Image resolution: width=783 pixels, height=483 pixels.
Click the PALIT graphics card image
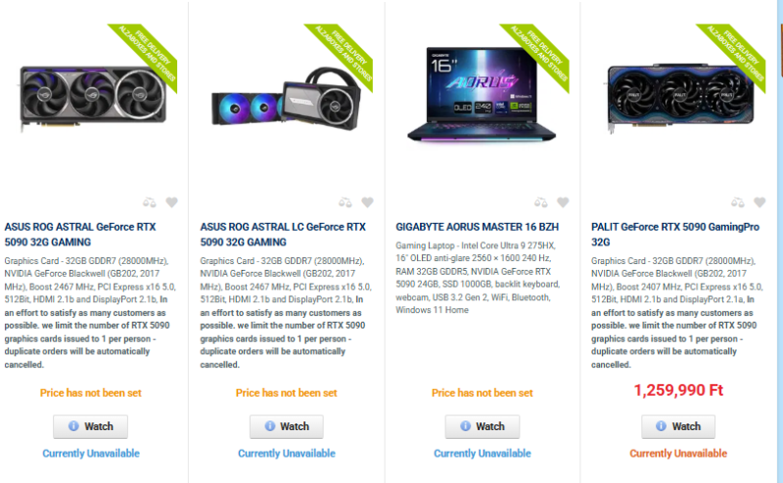pos(680,98)
